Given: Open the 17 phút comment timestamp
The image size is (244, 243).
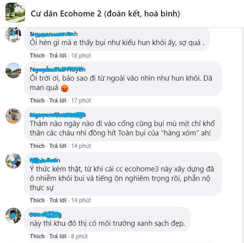Looking at the screenshot, I should 81,101.
